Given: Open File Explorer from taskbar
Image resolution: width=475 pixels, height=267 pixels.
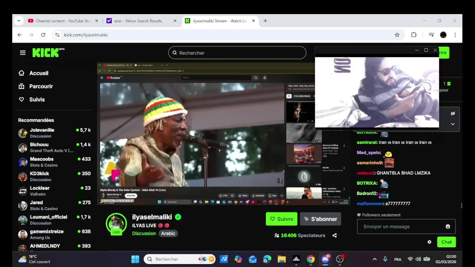Looking at the screenshot, I should point(282,259).
